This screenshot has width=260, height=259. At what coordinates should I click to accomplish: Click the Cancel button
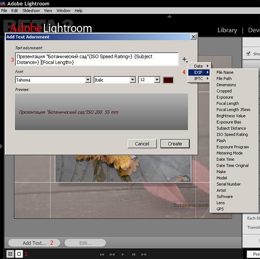click(x=142, y=144)
